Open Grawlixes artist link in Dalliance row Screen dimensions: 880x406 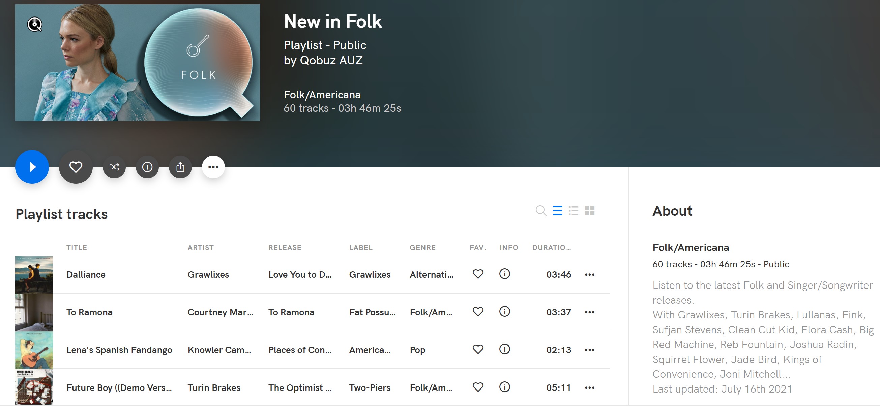(x=208, y=275)
